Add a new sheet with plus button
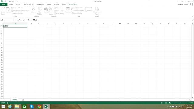 pos(23,100)
